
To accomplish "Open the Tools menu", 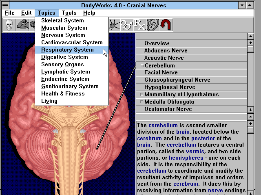I will pos(69,13).
